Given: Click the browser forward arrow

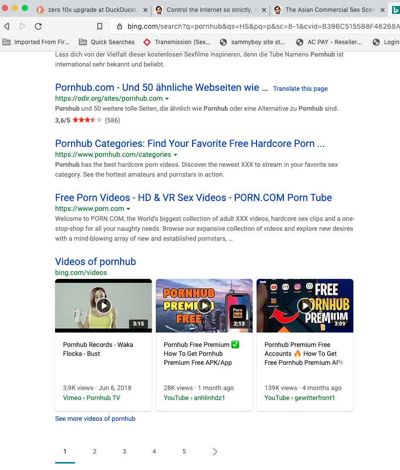Looking at the screenshot, I should (22, 26).
